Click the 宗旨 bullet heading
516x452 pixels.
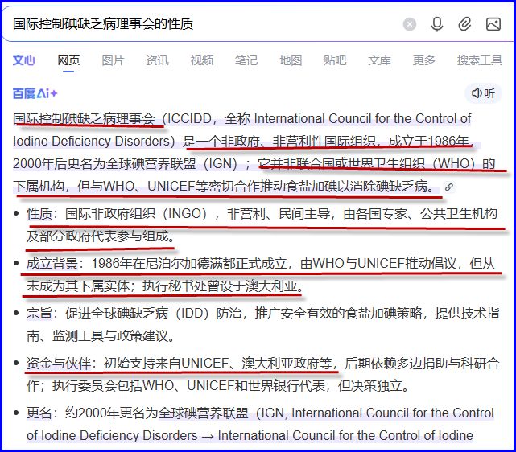pyautogui.click(x=39, y=314)
